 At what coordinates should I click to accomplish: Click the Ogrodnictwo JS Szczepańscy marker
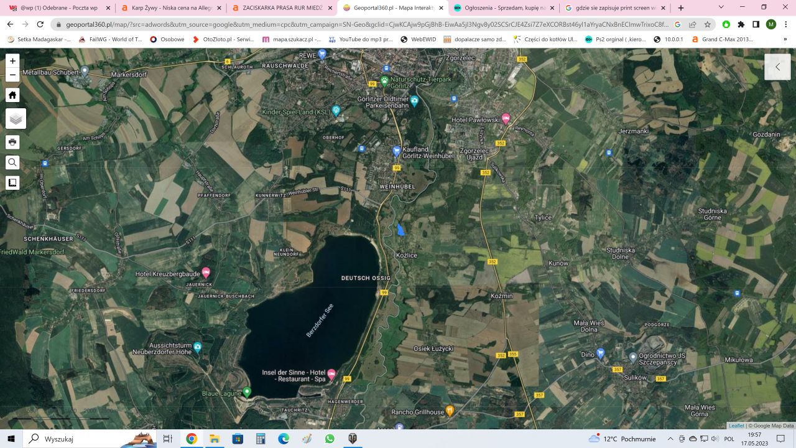[x=633, y=357]
